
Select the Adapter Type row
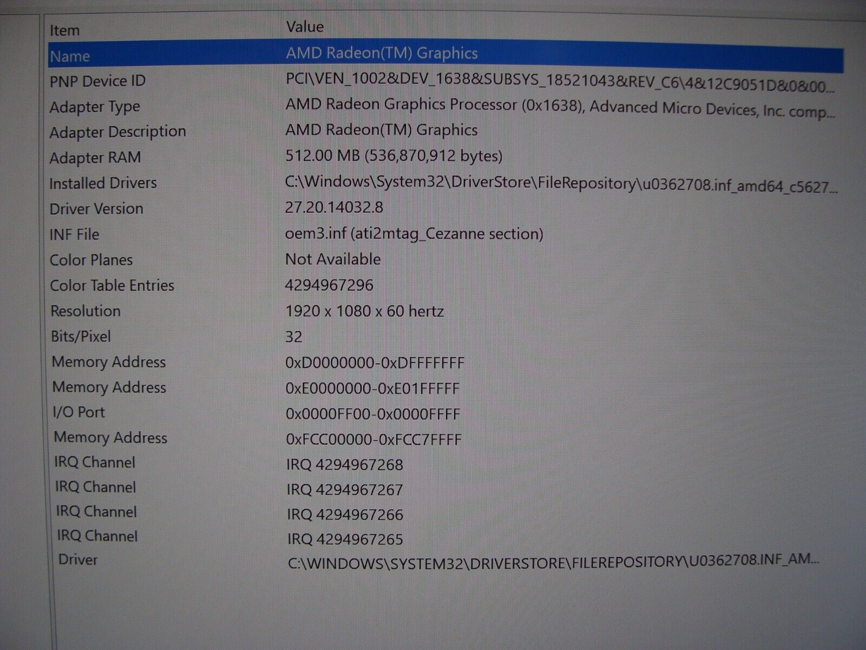point(95,107)
